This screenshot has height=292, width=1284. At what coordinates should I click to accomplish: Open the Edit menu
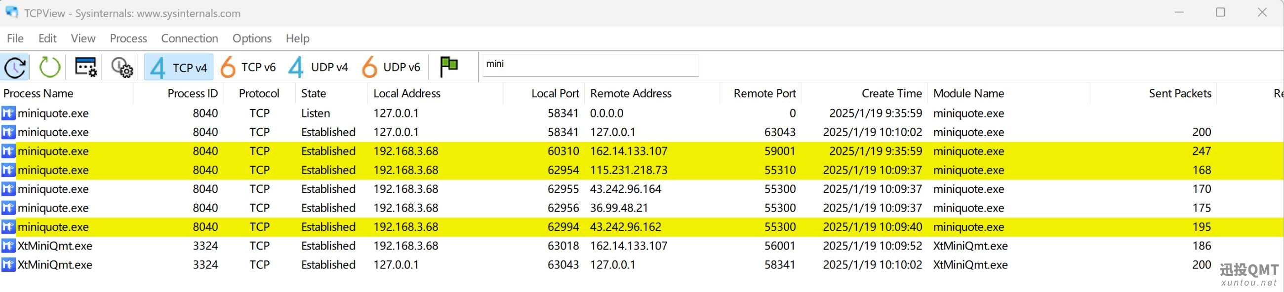point(47,38)
